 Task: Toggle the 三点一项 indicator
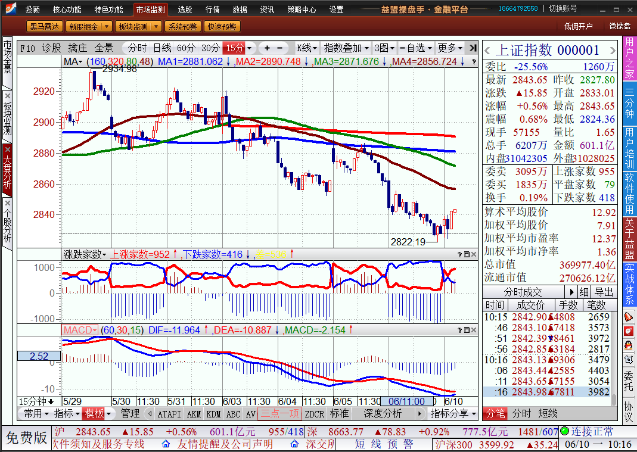pyautogui.click(x=279, y=414)
